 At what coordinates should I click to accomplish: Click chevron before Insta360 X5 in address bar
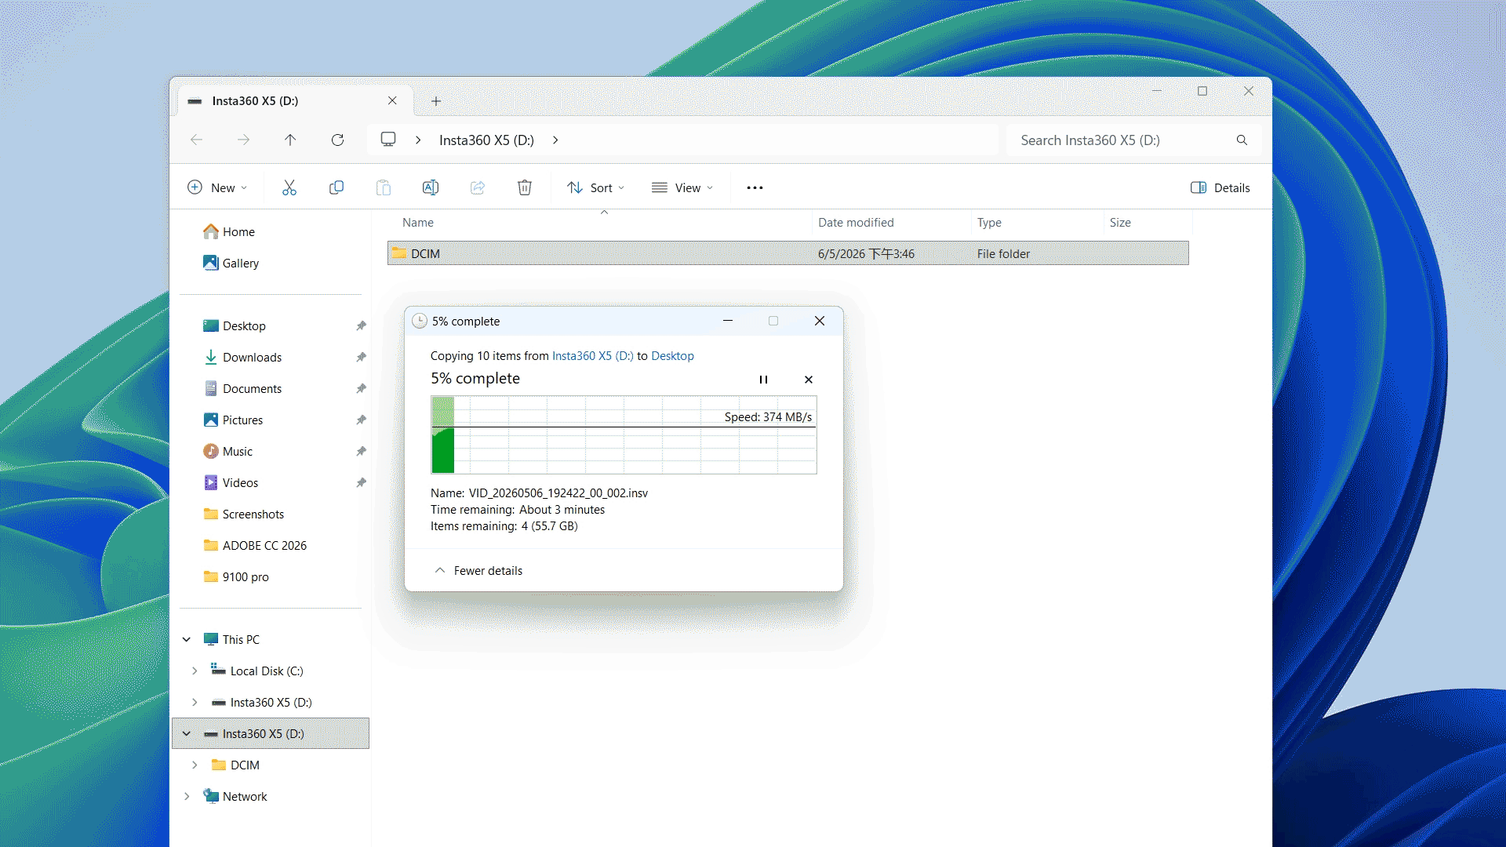pyautogui.click(x=418, y=140)
